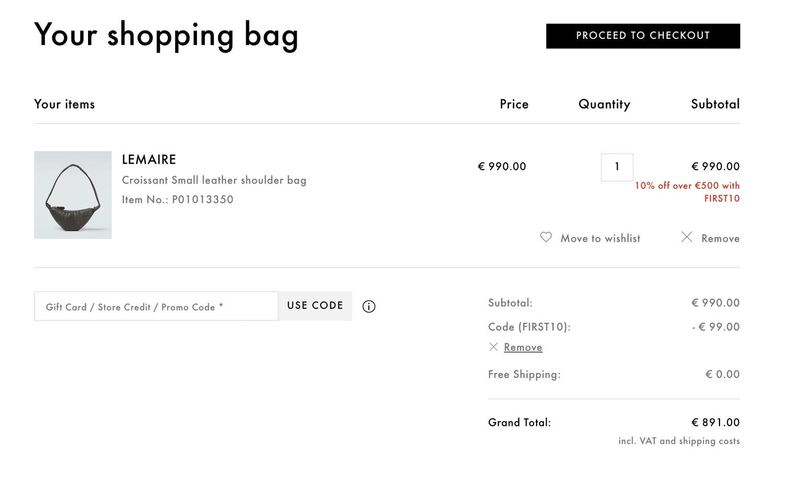Click the heart wishlist icon

[546, 238]
